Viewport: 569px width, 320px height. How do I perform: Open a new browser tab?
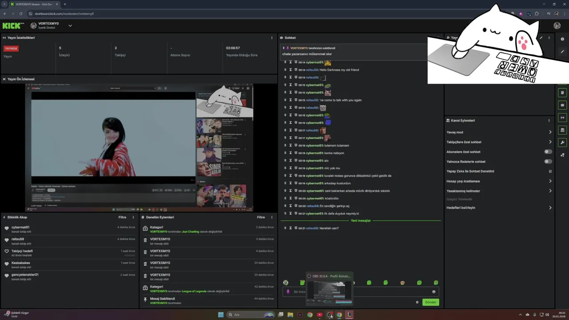click(x=65, y=4)
